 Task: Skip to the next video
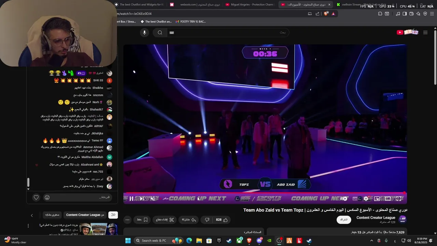[142, 199]
